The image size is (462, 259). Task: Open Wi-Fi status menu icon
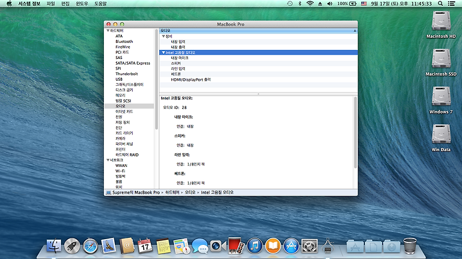point(310,4)
